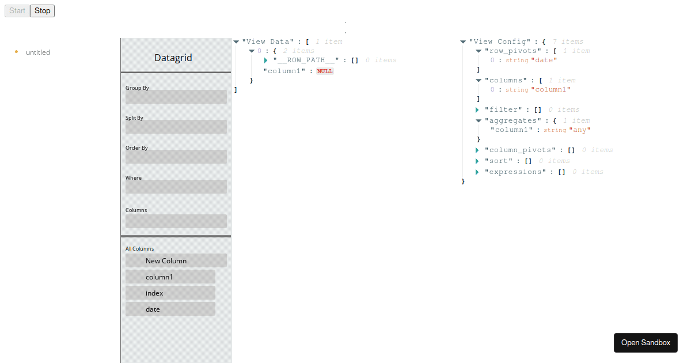
Task: Click the Open Sandbox button
Action: click(646, 342)
